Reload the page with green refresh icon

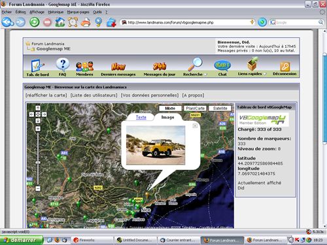click(35, 22)
